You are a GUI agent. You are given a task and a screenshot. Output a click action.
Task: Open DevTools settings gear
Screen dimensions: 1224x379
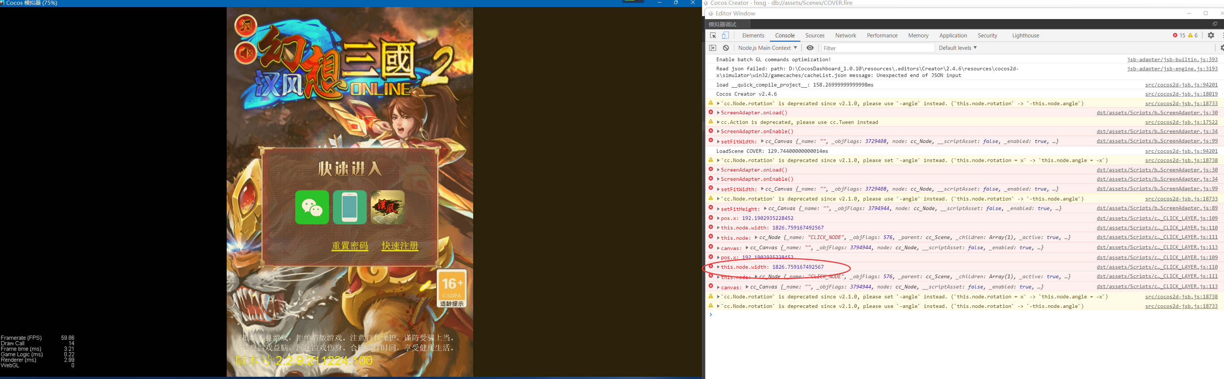tap(1211, 36)
